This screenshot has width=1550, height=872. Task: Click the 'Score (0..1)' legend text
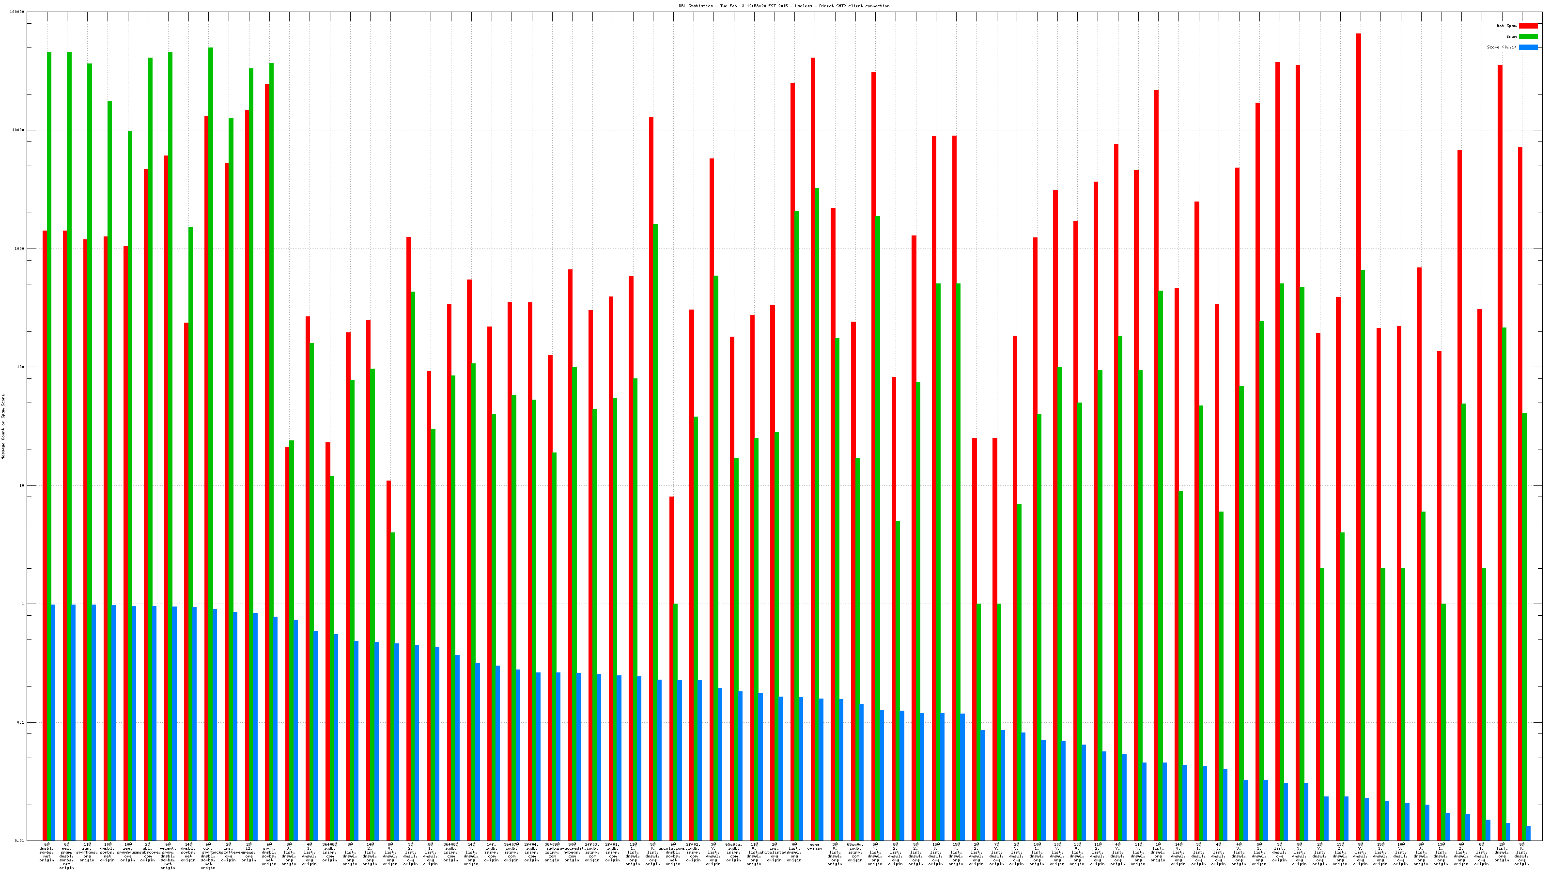[x=1501, y=47]
